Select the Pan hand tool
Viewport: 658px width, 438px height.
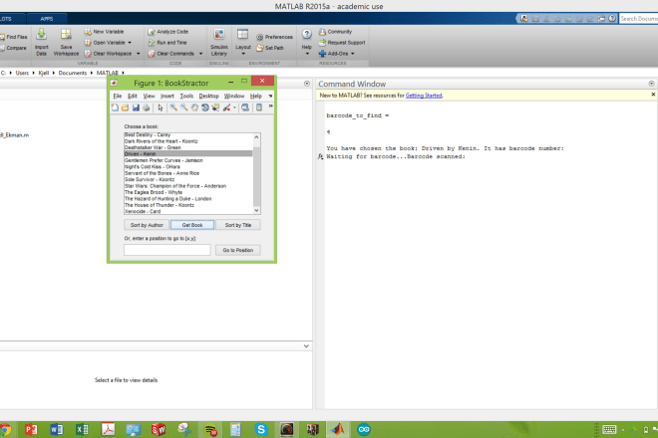pos(194,108)
